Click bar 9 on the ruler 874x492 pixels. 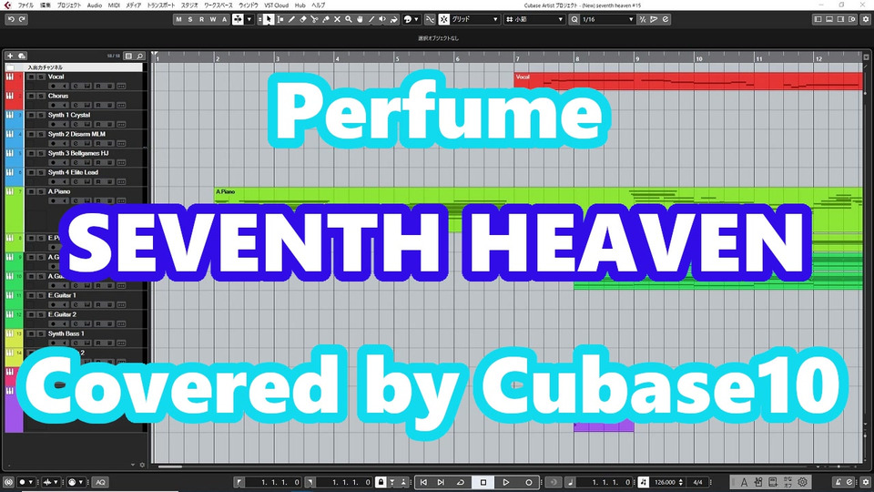pyautogui.click(x=636, y=58)
